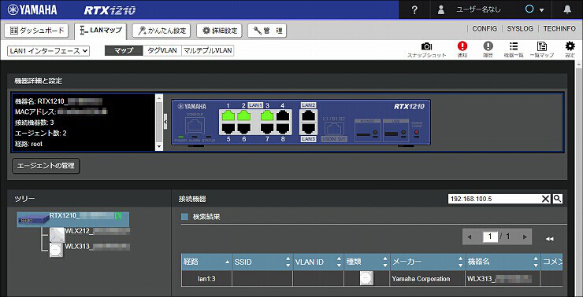Click the device info panel scrollbar up arrow
The height and width of the screenshot is (297, 583).
[x=159, y=97]
